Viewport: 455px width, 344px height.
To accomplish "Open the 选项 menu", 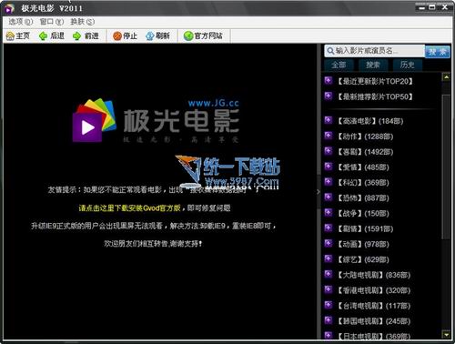I will [x=20, y=22].
